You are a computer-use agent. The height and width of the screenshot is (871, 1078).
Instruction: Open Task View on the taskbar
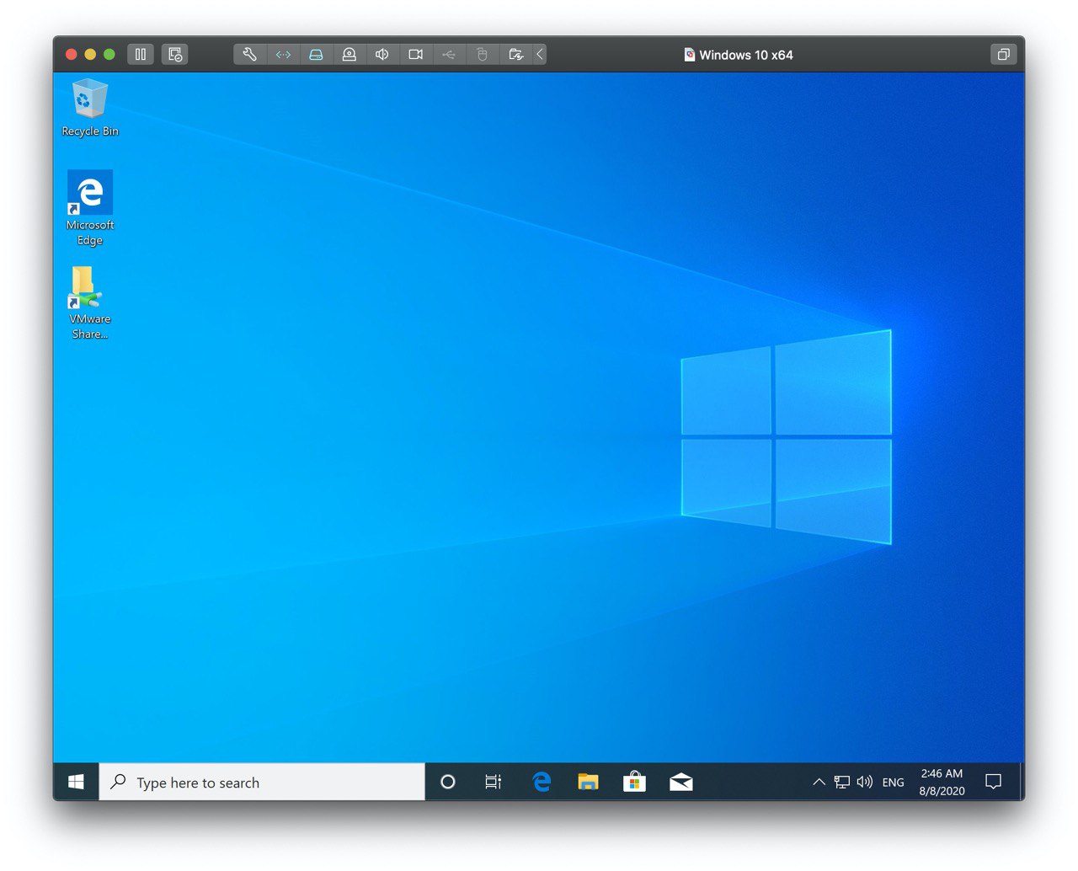[494, 782]
